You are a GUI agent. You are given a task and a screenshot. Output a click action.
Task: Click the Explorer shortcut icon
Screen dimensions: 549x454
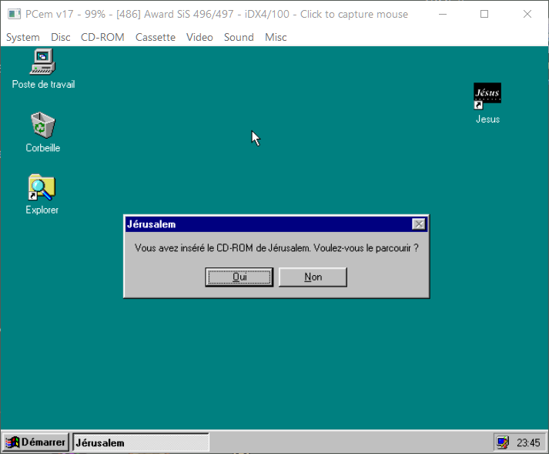[x=42, y=187]
